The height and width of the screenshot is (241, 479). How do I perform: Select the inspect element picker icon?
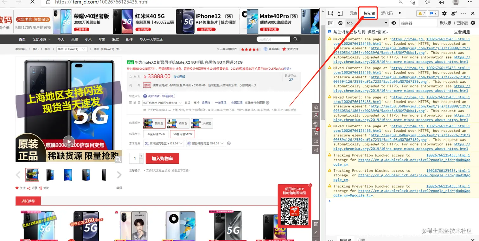pyautogui.click(x=331, y=13)
